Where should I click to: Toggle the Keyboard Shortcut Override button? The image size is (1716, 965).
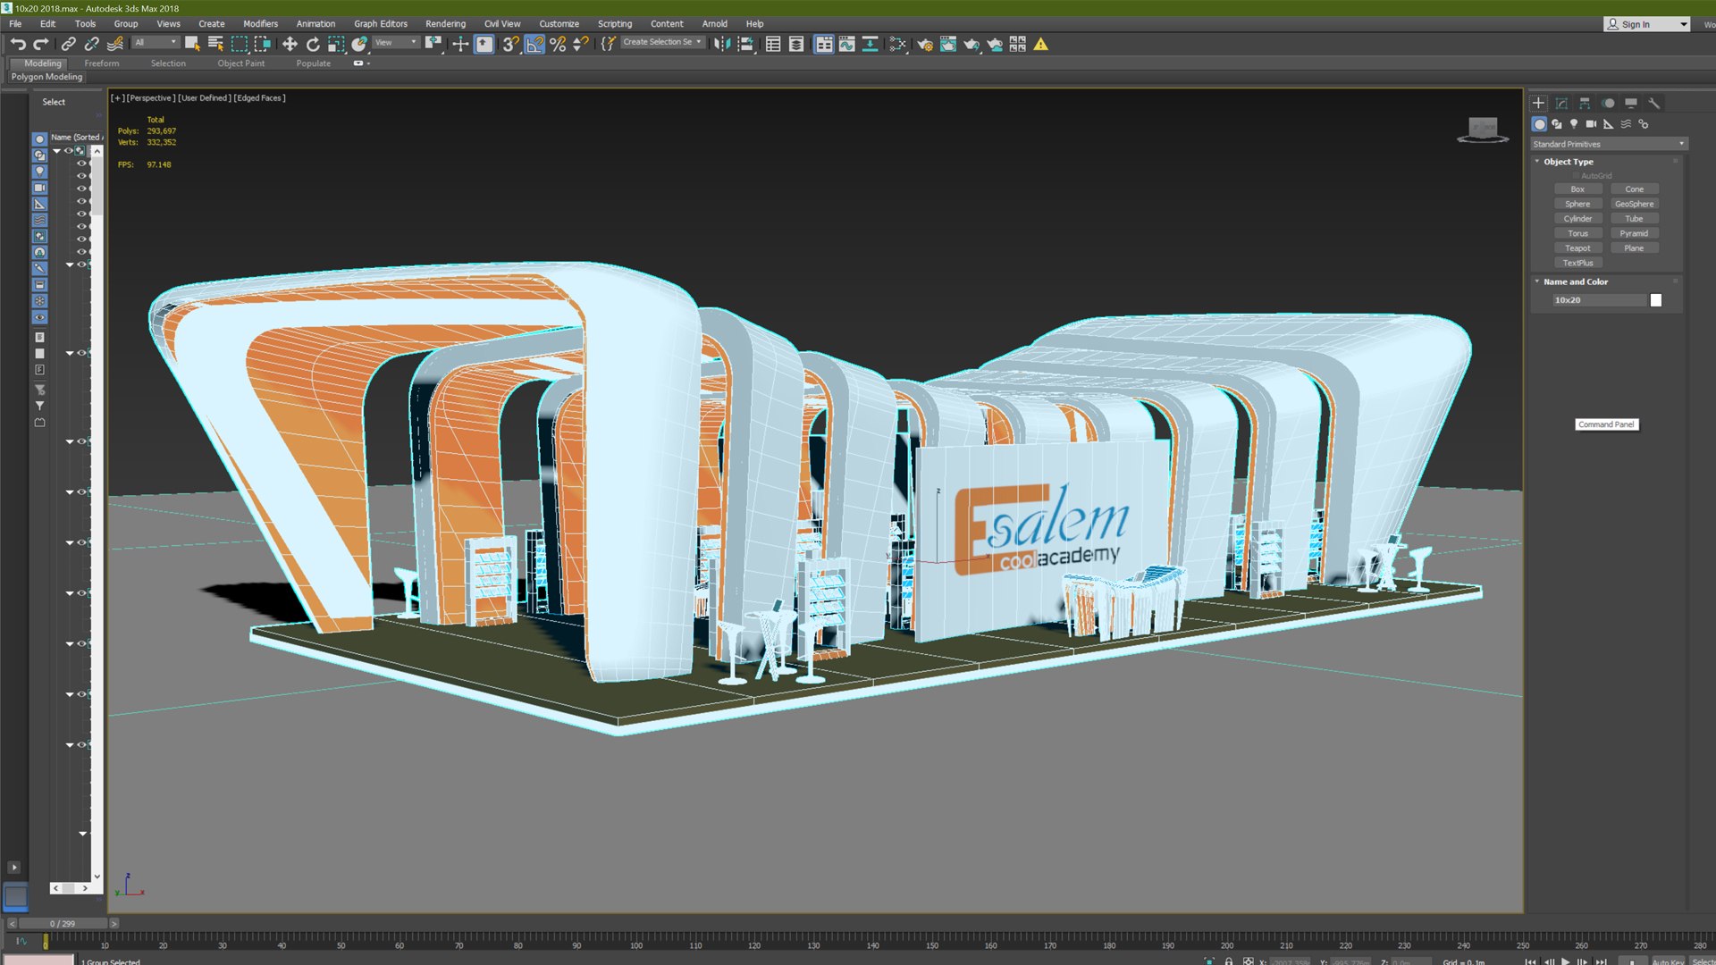coord(484,44)
